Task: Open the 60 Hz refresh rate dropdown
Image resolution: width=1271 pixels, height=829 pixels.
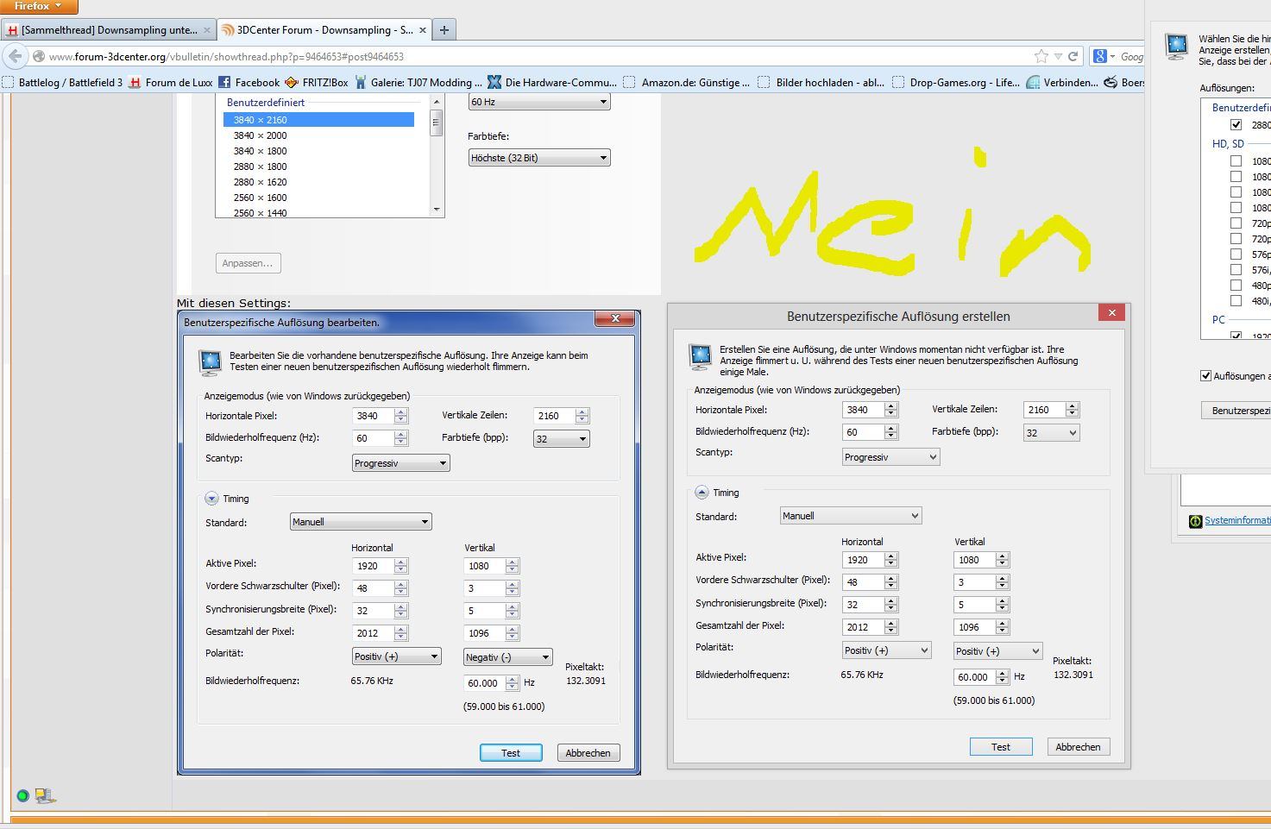Action: 539,102
